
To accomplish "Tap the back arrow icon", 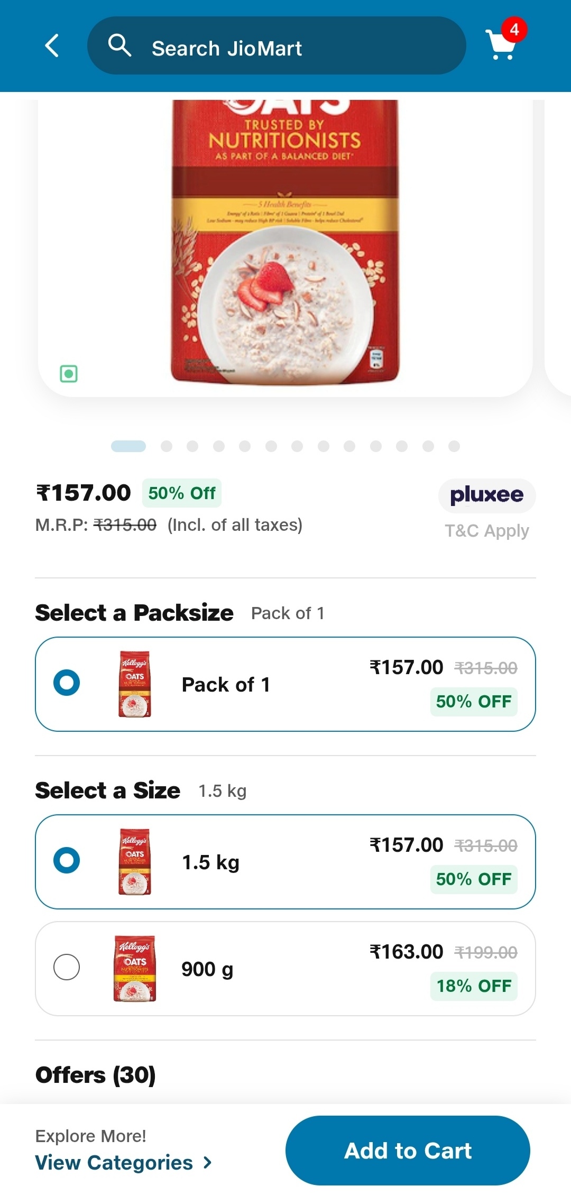I will [52, 46].
